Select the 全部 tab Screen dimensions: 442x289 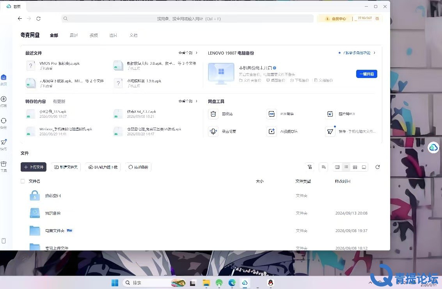54,35
